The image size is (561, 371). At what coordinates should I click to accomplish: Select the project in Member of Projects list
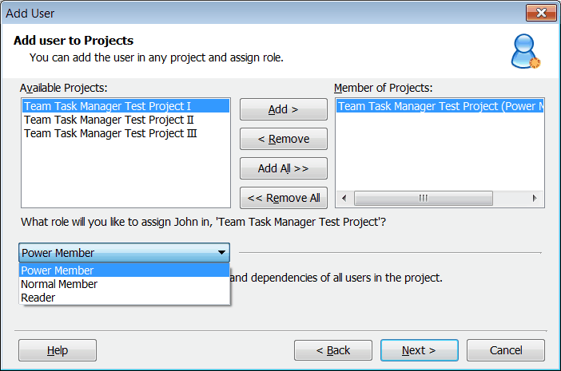point(440,106)
